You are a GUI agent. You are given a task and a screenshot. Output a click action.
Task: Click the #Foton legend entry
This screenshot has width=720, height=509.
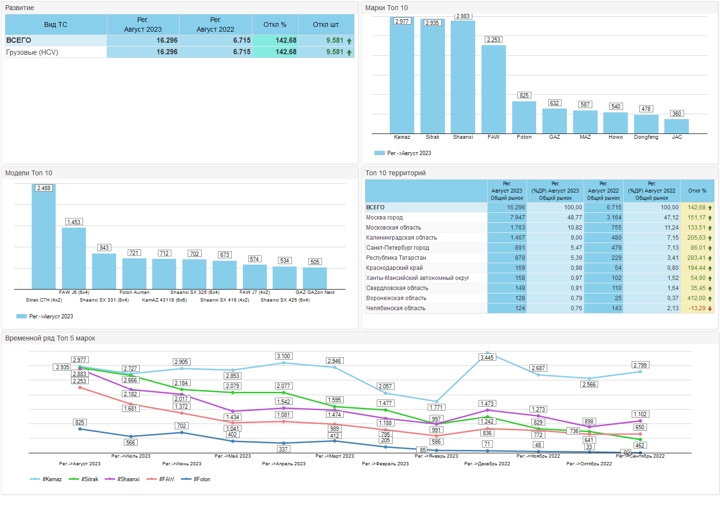pos(196,479)
